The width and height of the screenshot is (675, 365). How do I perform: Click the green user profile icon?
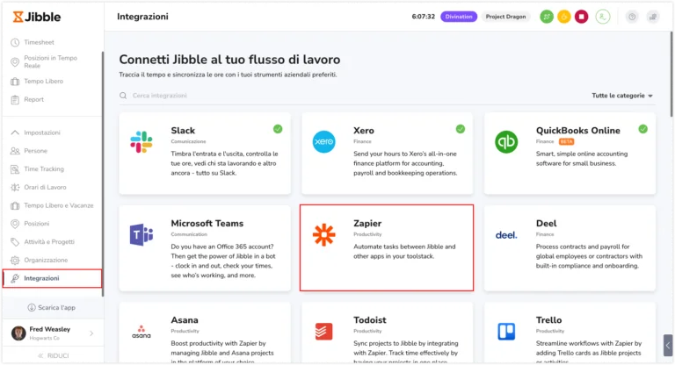[603, 17]
